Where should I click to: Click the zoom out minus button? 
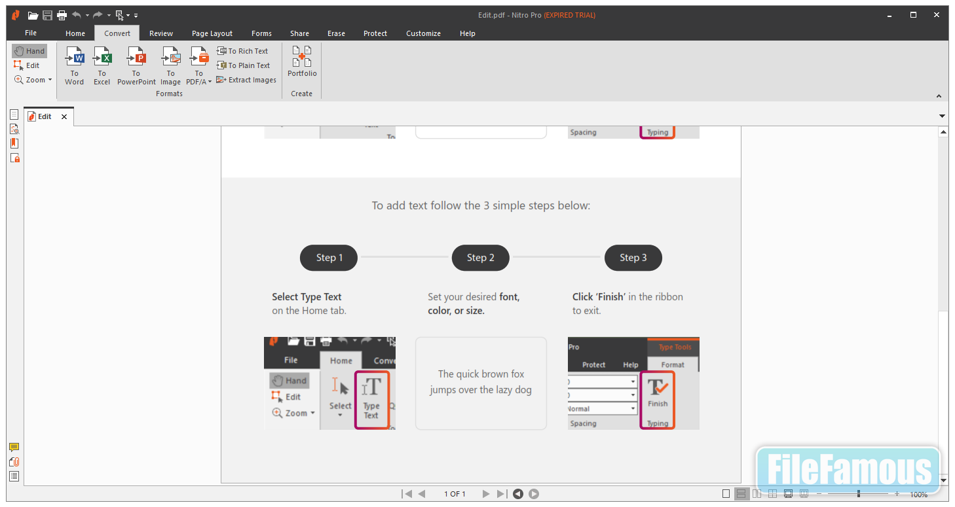coord(819,494)
